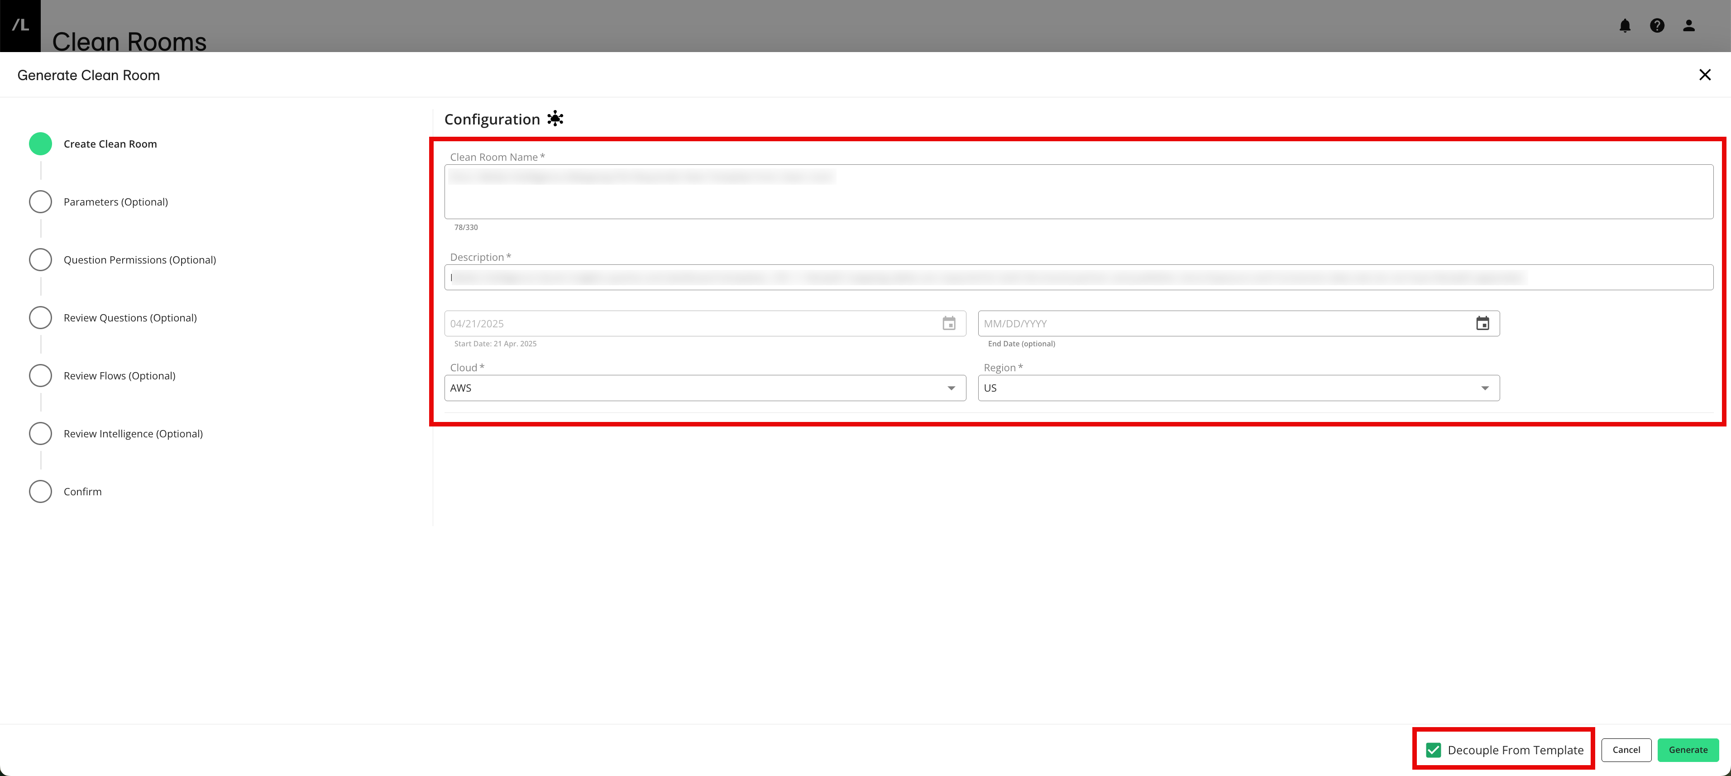Go to the Question Permissions step
This screenshot has height=776, width=1731.
[40, 259]
